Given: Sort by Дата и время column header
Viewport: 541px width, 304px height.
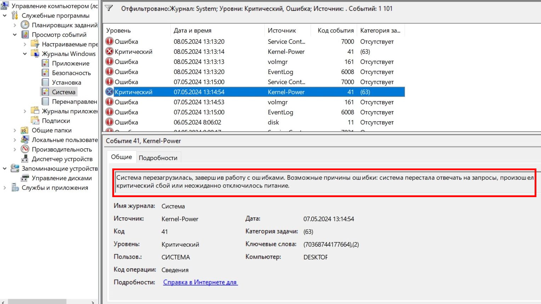Looking at the screenshot, I should tap(217, 30).
